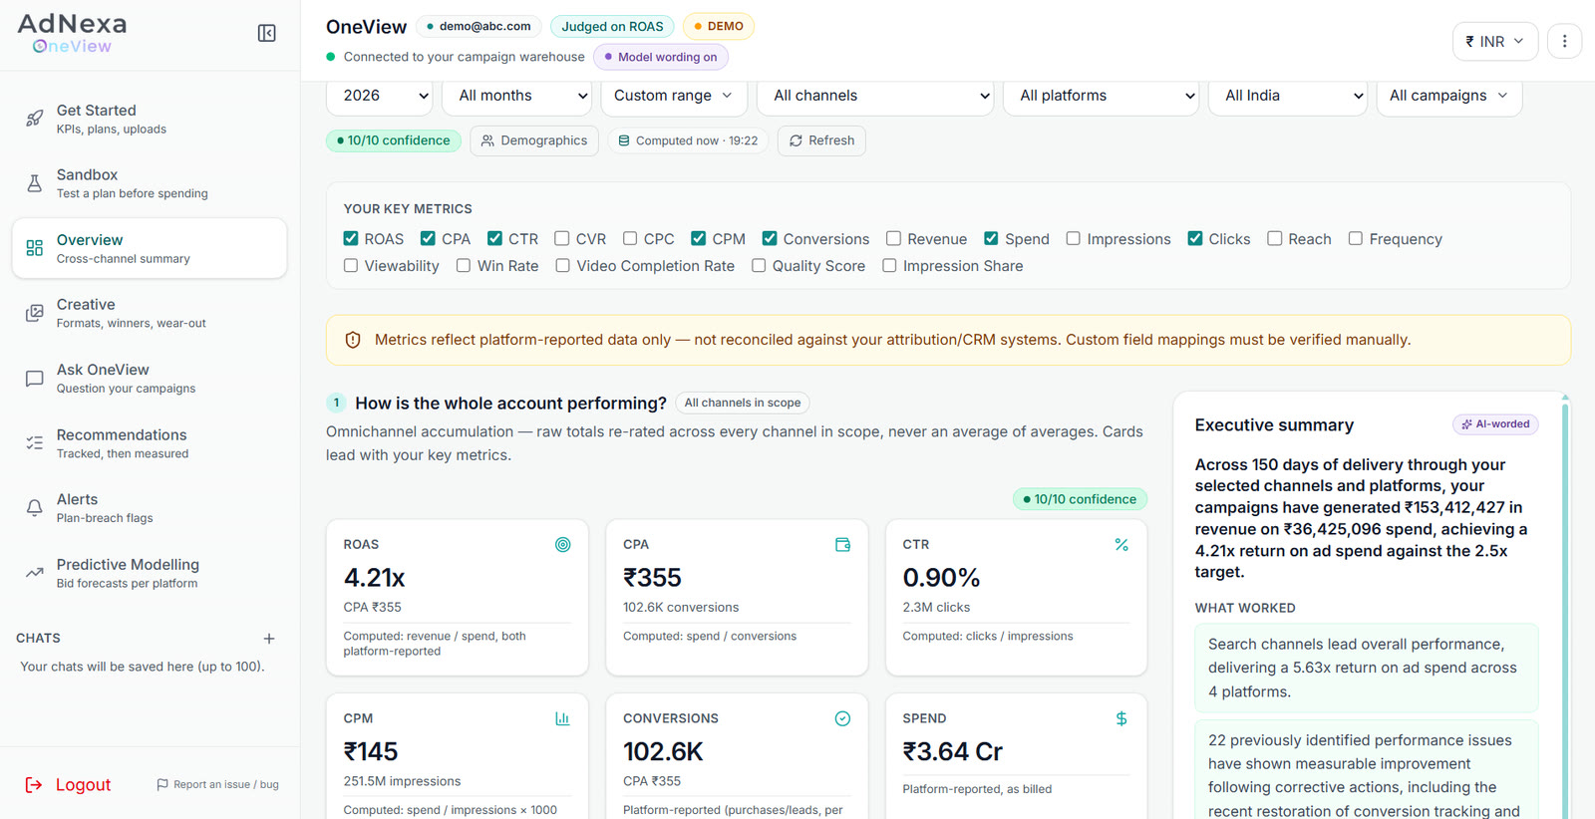
Task: Tick the Impressions metric checkbox
Action: pyautogui.click(x=1073, y=238)
